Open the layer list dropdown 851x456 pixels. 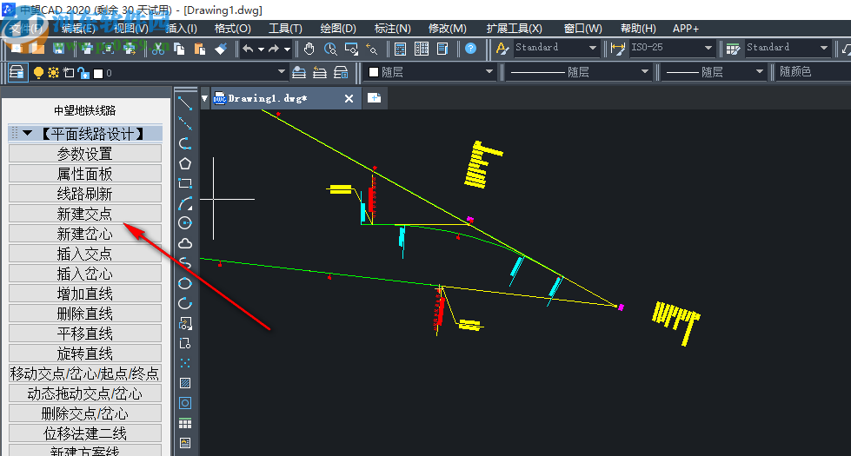281,71
